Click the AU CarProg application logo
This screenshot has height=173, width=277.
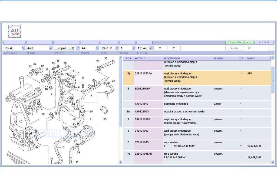click(x=15, y=32)
